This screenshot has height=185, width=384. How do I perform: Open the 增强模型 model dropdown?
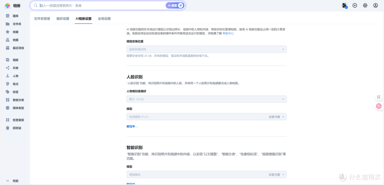(207, 174)
